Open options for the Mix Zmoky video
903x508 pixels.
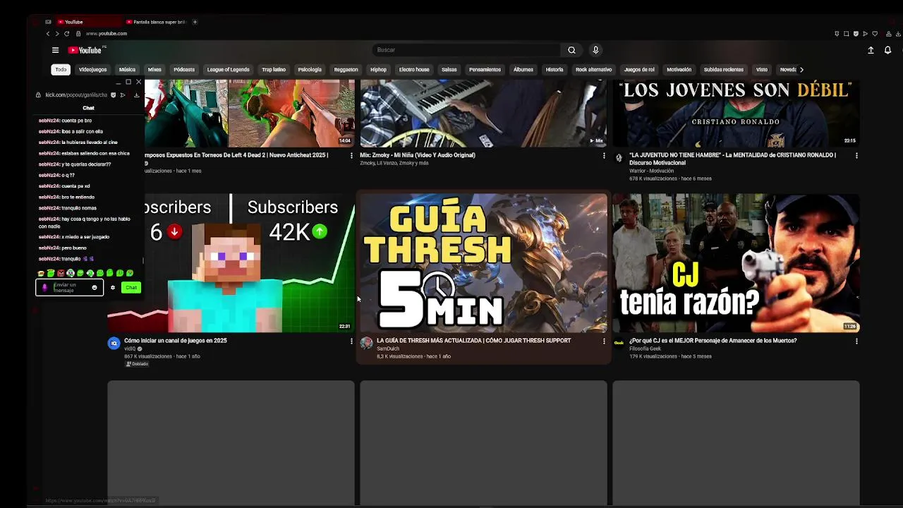604,155
